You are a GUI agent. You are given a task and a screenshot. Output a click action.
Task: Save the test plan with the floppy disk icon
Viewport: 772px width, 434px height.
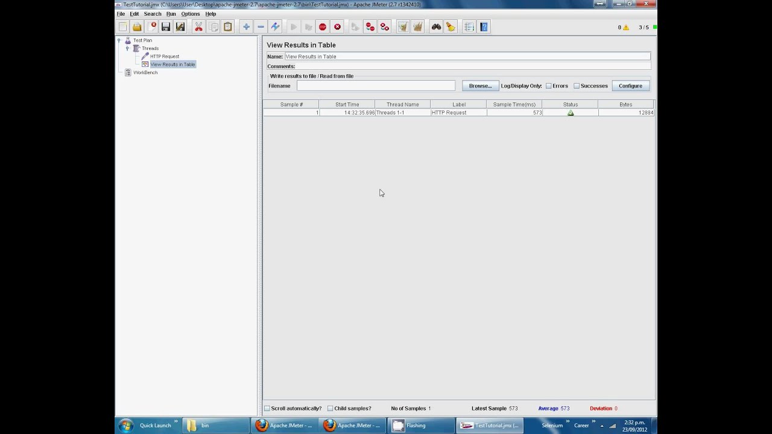(166, 27)
